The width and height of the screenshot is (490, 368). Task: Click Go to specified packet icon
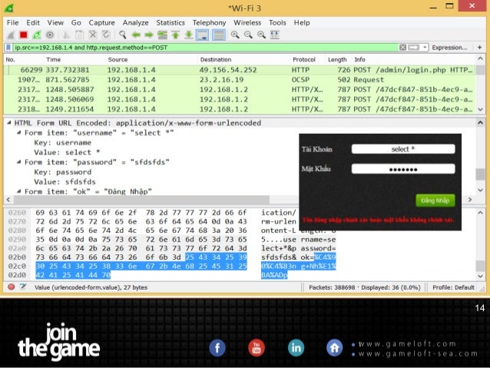coord(162,35)
